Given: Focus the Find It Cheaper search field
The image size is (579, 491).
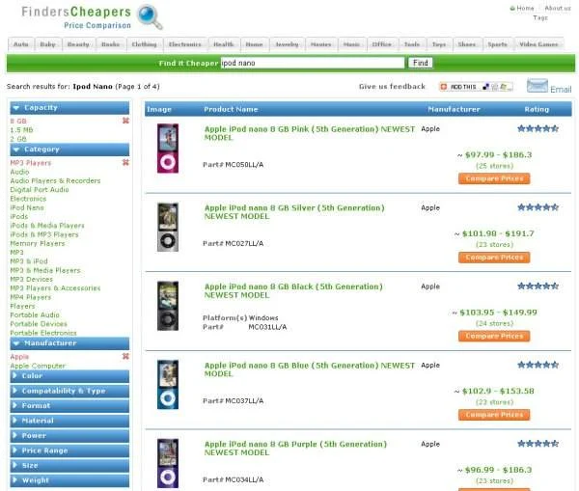Looking at the screenshot, I should pyautogui.click(x=313, y=63).
